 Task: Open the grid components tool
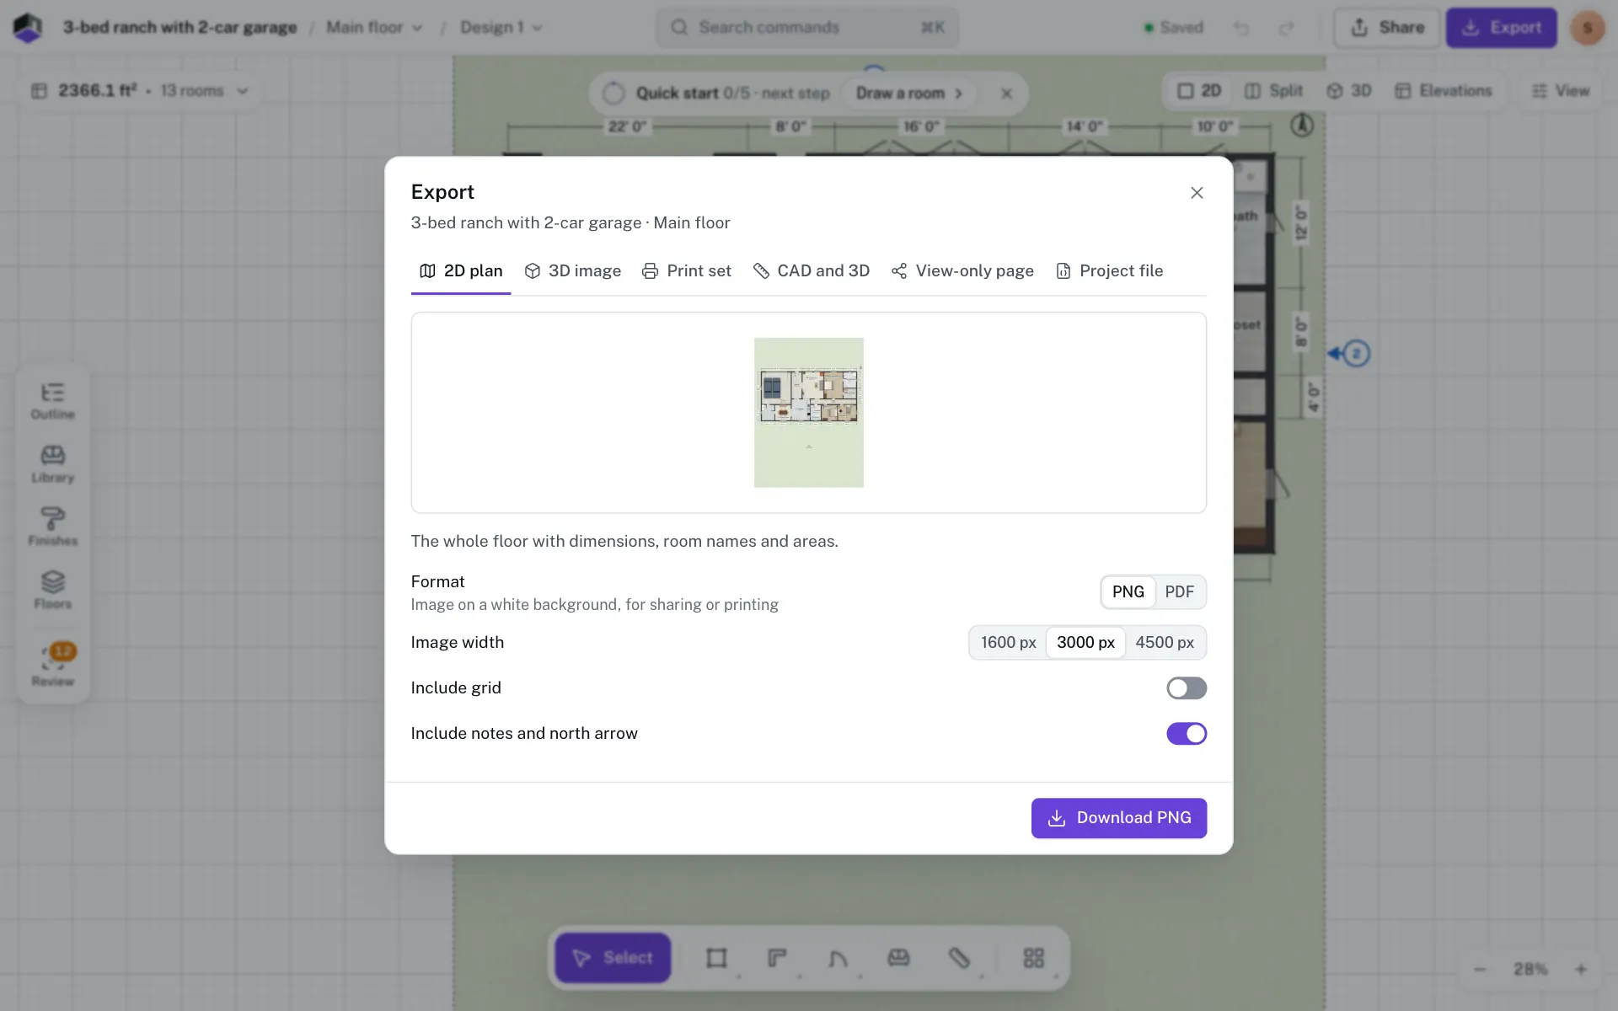[x=1033, y=958]
